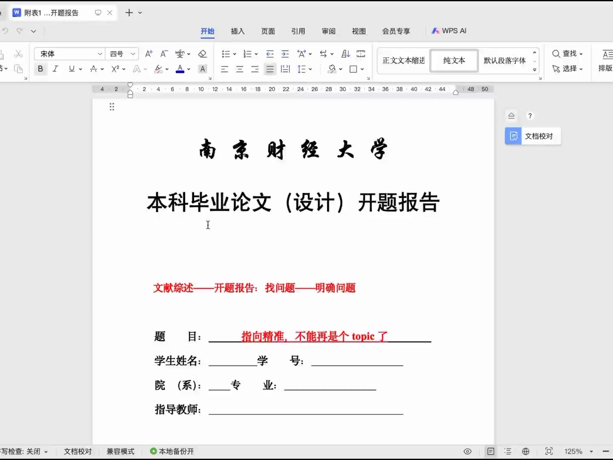Viewport: 613px width, 460px height.
Task: Align text left
Action: point(225,69)
